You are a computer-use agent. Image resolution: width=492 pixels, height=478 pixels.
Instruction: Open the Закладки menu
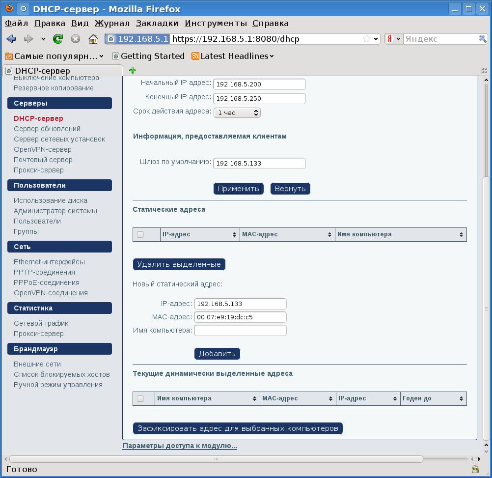157,23
